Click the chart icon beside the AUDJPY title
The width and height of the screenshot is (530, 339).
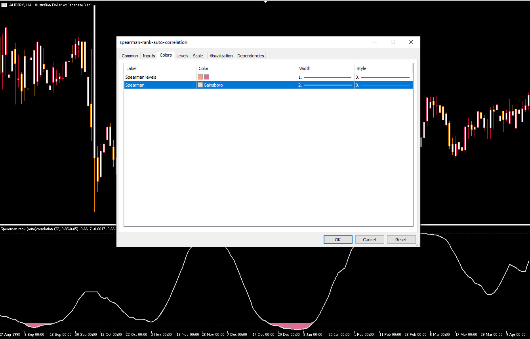coord(4,5)
